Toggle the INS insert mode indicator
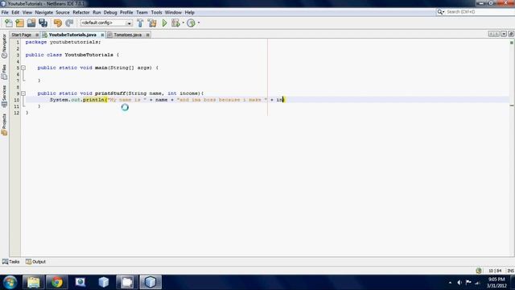The height and width of the screenshot is (290, 515). [510, 271]
